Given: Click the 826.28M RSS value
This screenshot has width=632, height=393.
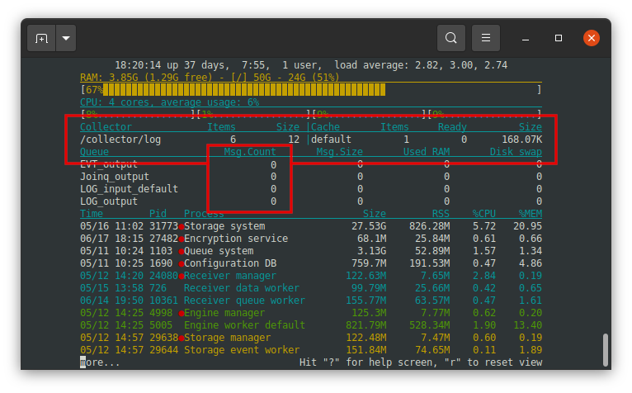Looking at the screenshot, I should click(x=430, y=226).
